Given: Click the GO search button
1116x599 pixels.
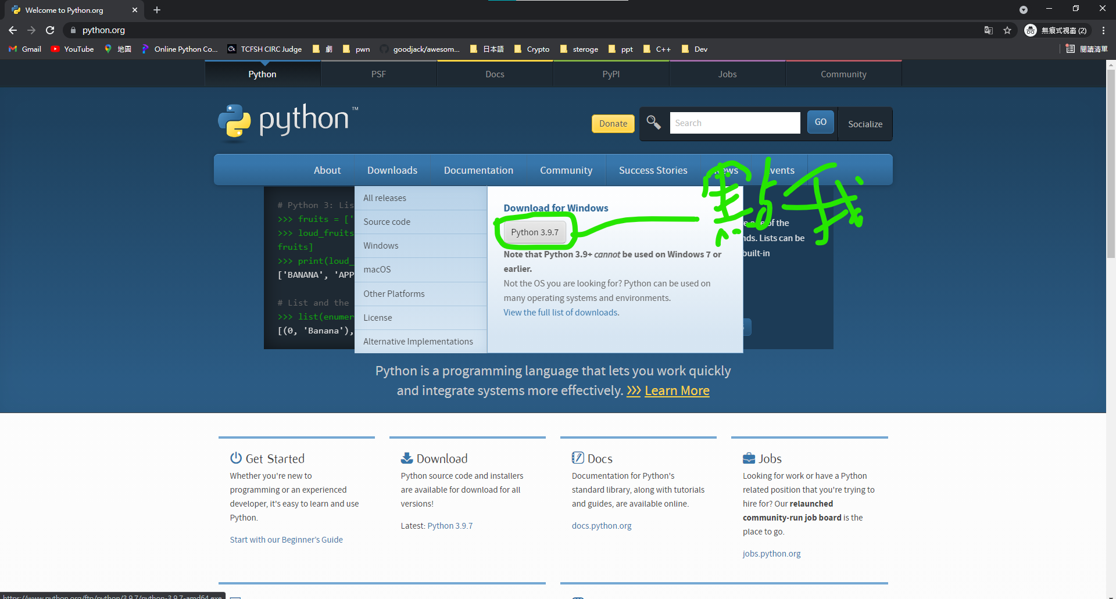Looking at the screenshot, I should 821,122.
